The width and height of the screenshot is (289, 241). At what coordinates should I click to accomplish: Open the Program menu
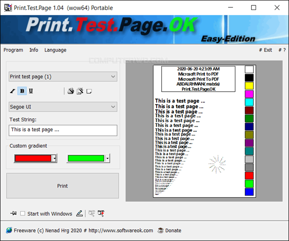[x=13, y=50]
